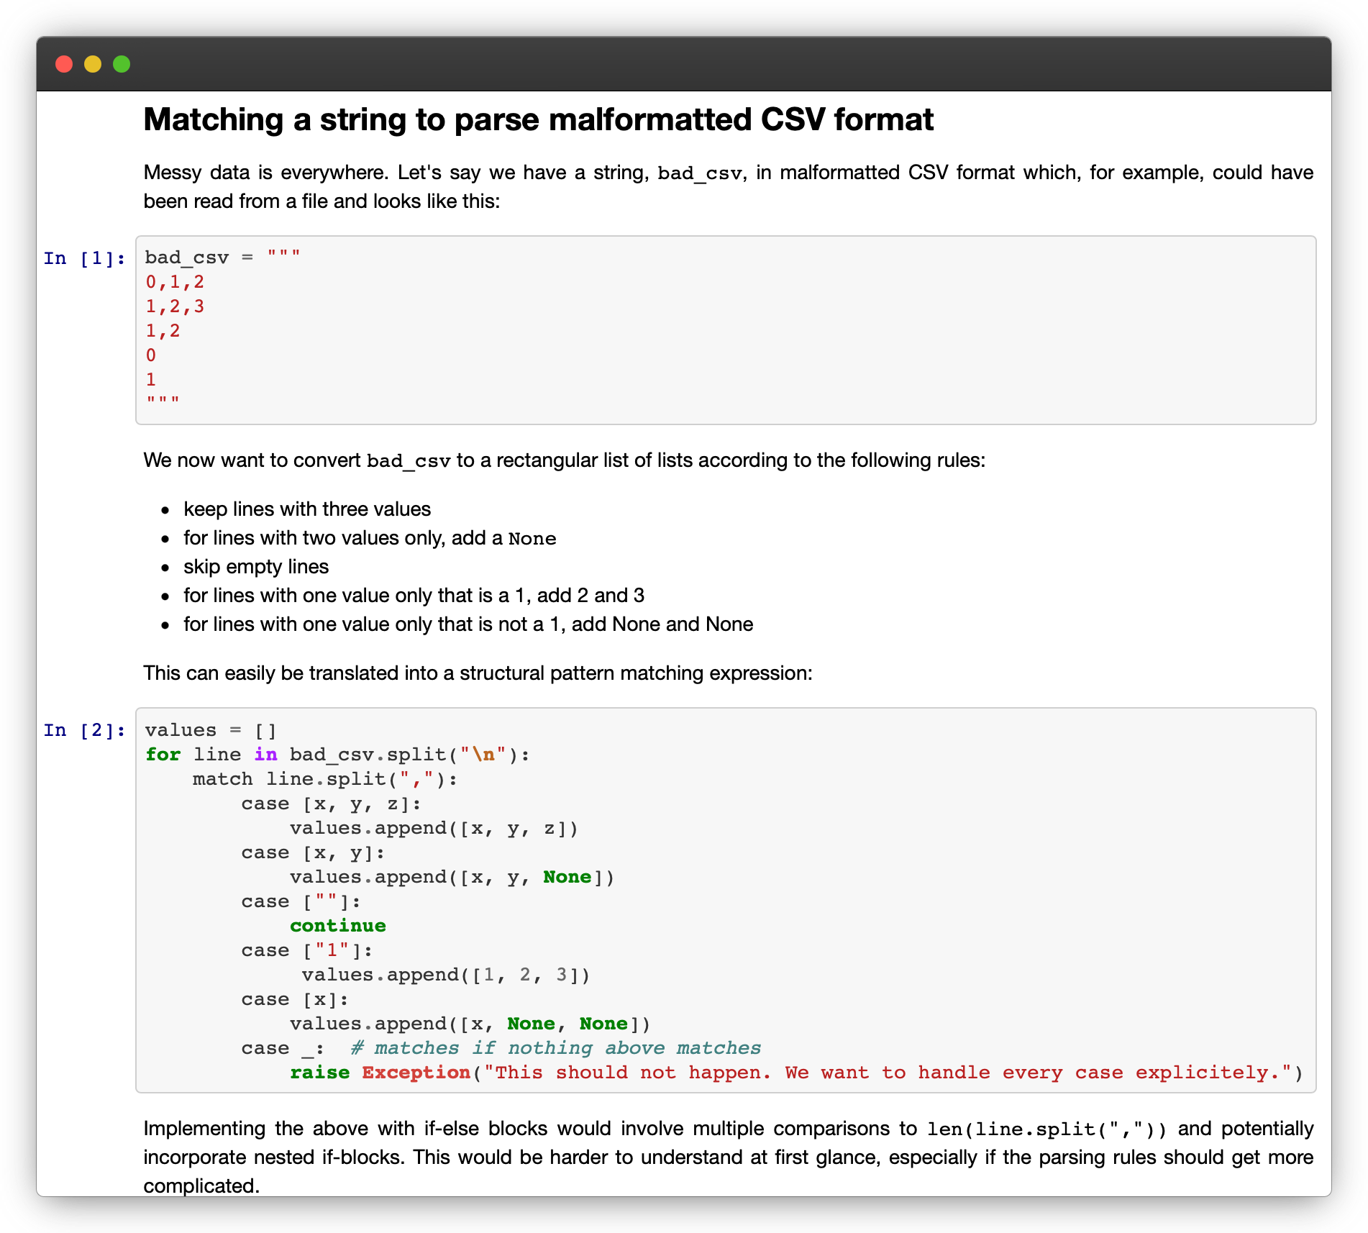Click the comment '# matches if nothing above matches'
The width and height of the screenshot is (1368, 1233).
[556, 1048]
